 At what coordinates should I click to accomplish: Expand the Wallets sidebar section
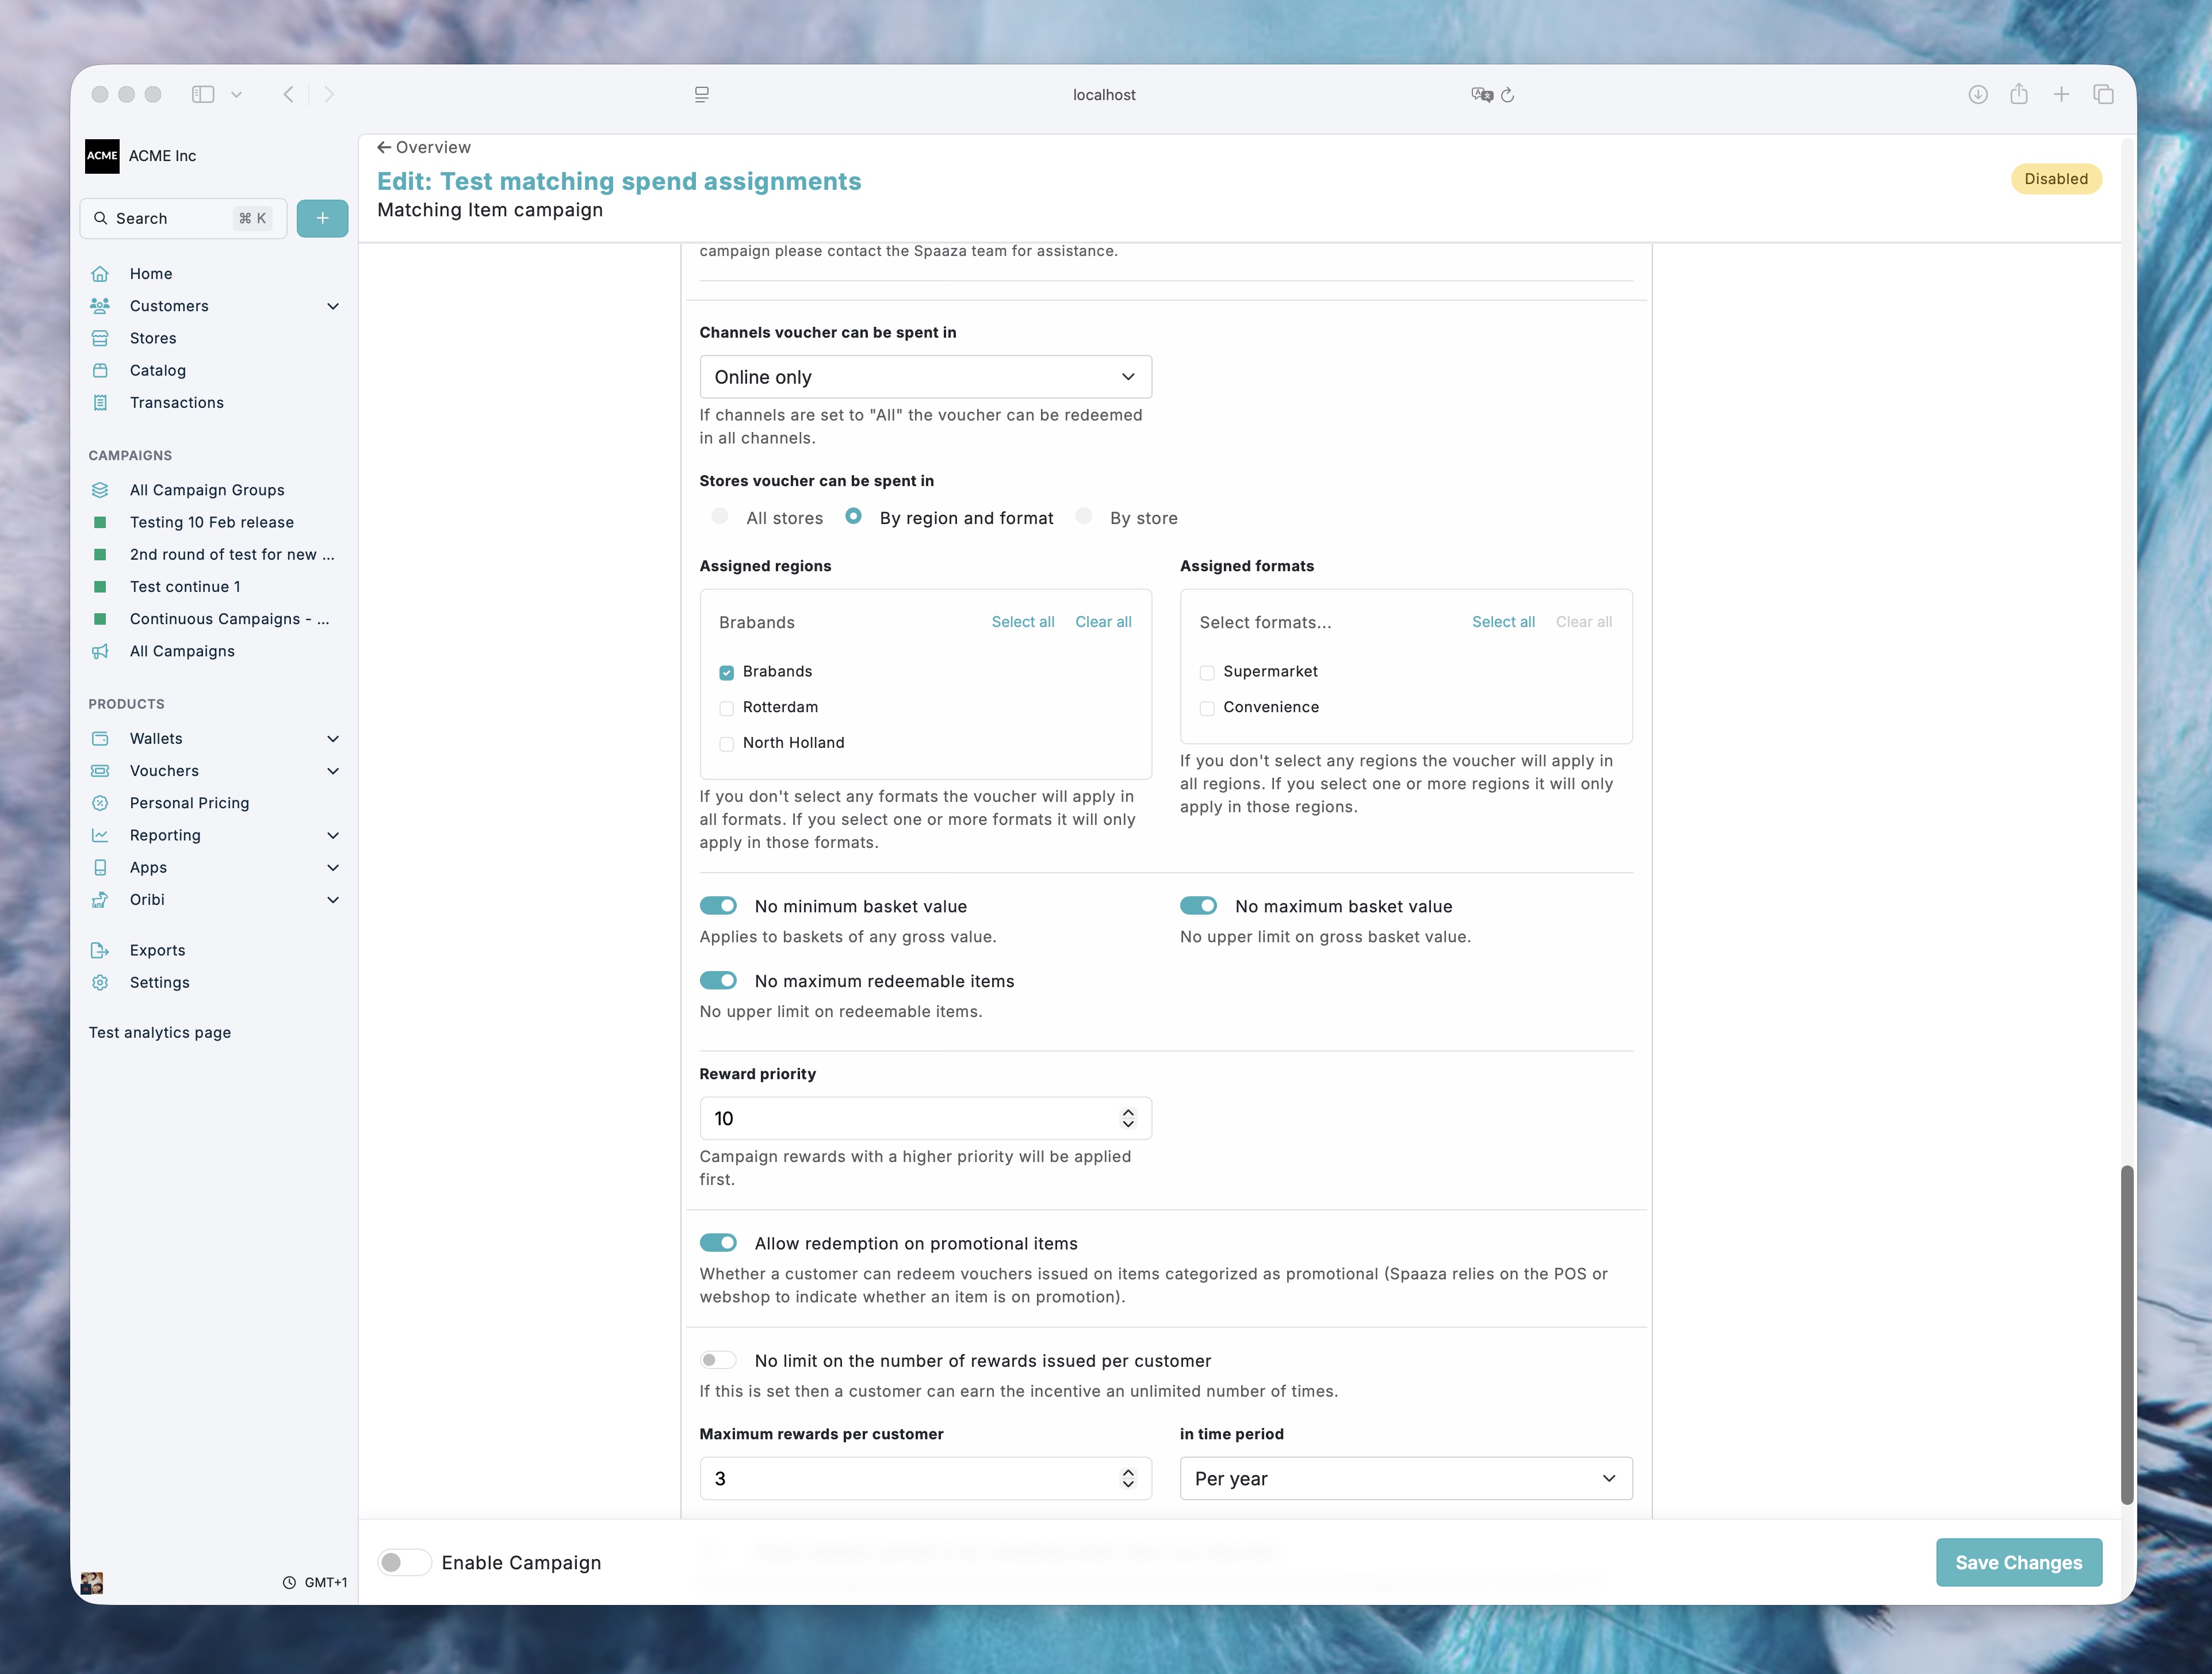pyautogui.click(x=333, y=739)
